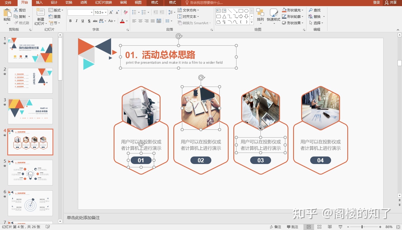The width and height of the screenshot is (402, 230).
Task: Start slideshow from the status bar icon
Action: 340,227
